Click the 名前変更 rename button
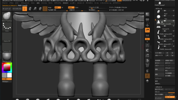The image size is (178, 100). coord(160,61)
